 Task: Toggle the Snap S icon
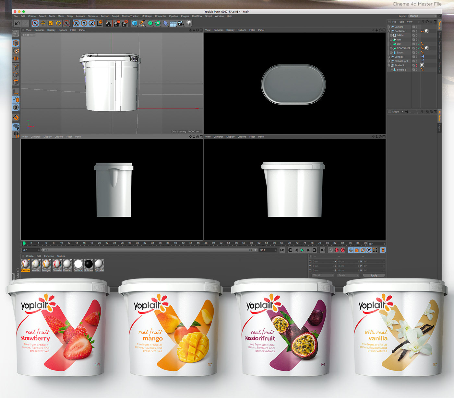tap(16, 107)
